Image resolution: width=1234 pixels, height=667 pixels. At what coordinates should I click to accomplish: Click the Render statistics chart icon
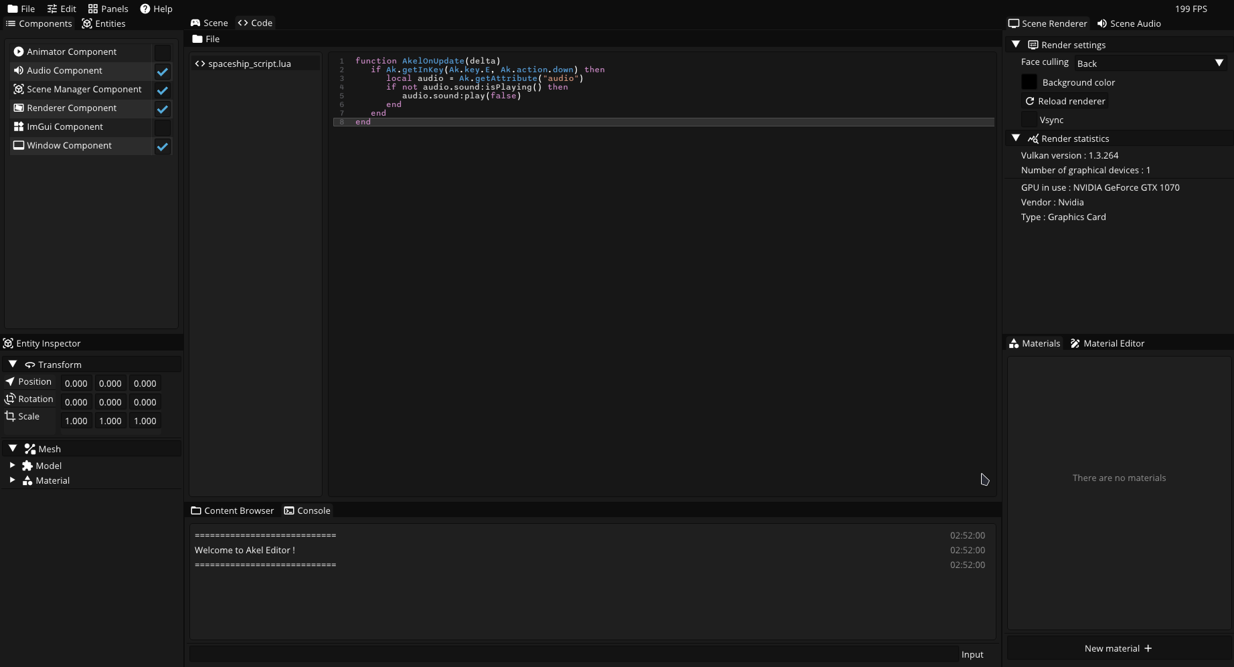[x=1033, y=138]
